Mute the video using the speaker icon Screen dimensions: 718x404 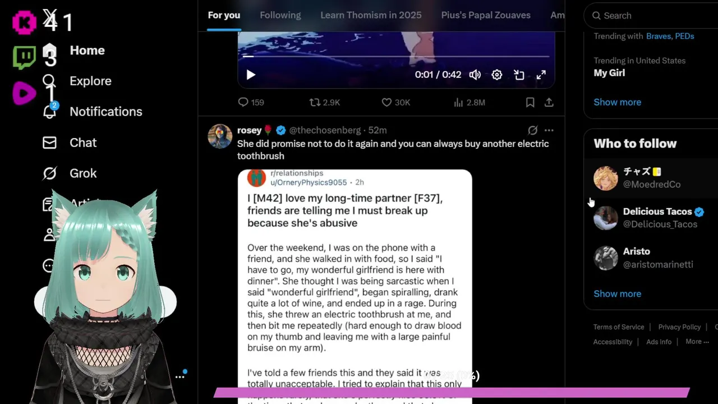[x=475, y=75]
